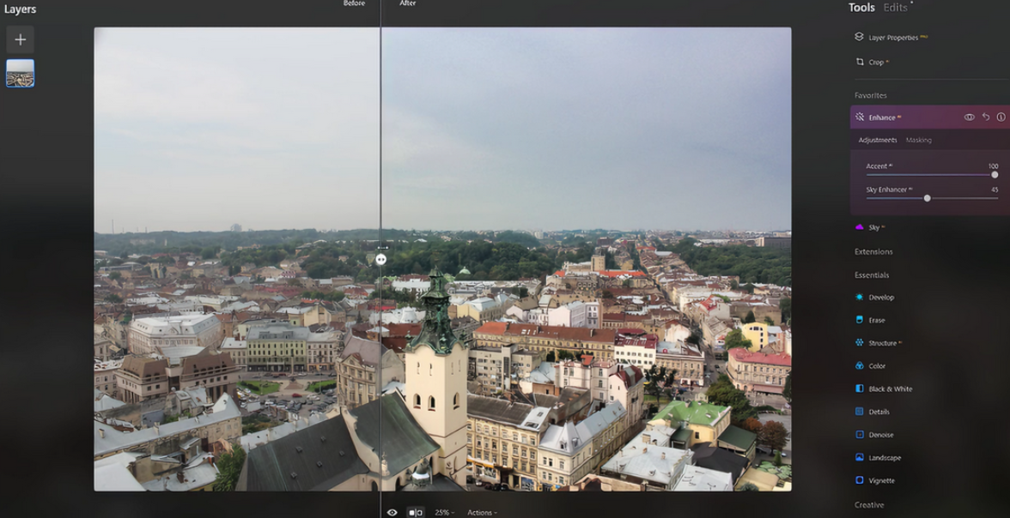Toggle the before/after compare view button

pos(416,512)
